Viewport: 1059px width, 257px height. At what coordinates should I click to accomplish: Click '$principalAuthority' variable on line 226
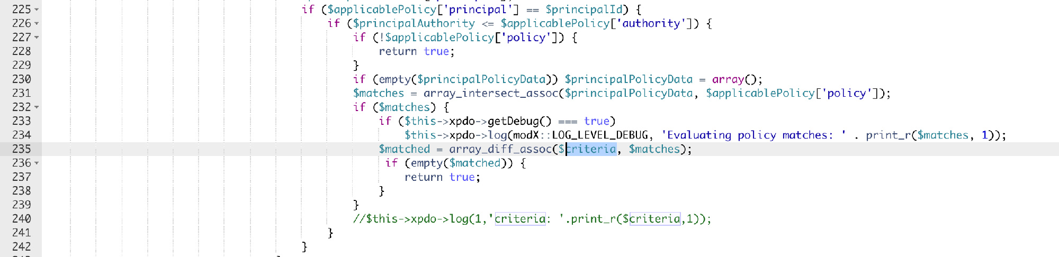point(414,23)
